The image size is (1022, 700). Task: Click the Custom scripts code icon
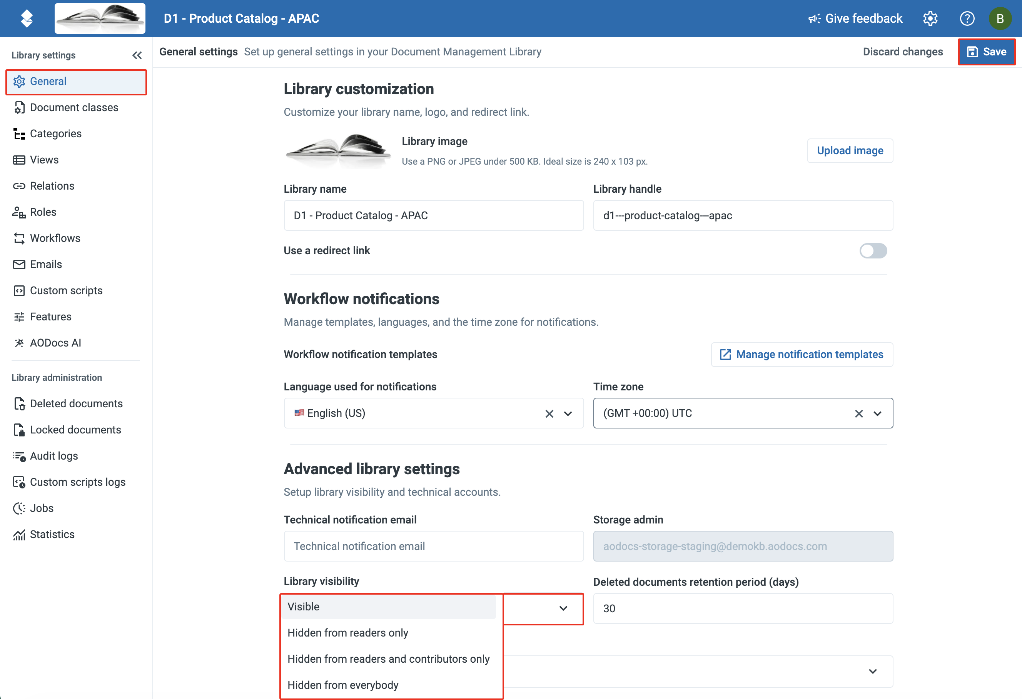coord(19,291)
